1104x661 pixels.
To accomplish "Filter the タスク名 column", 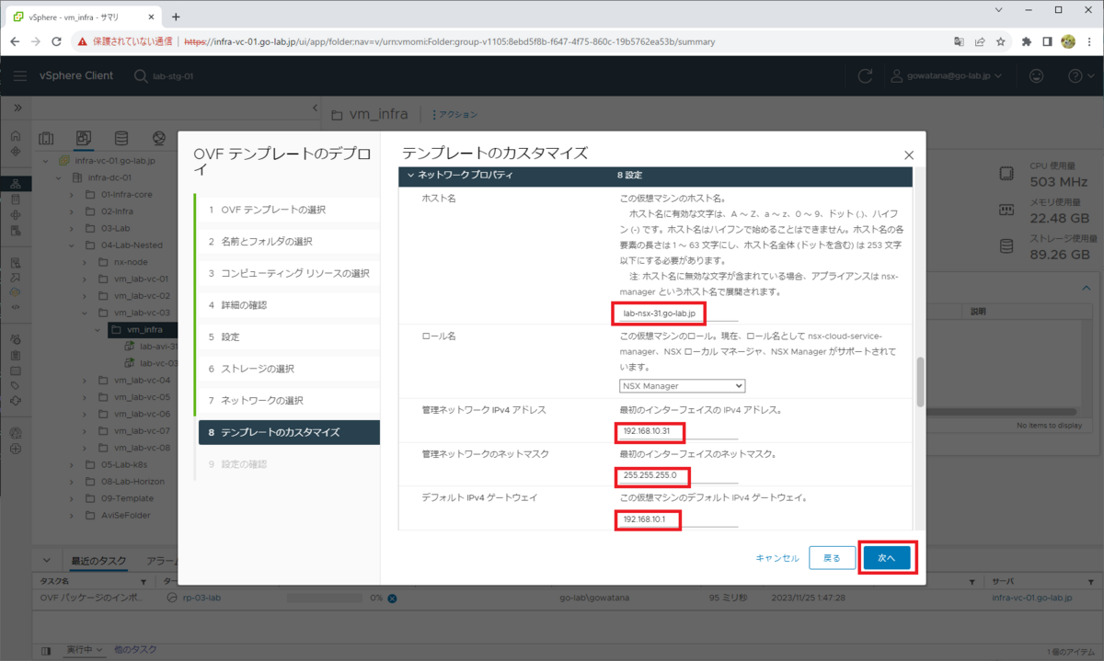I will (x=143, y=582).
